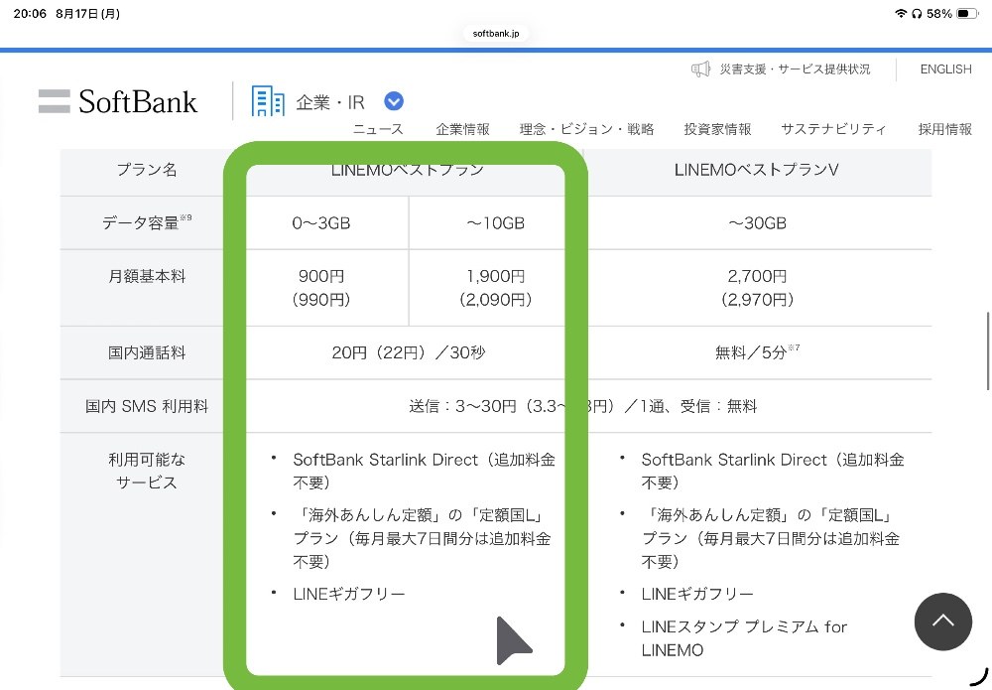Open the 理念・ビジョン・戦略 menu item
Viewport: 992px width, 690px height.
(586, 129)
